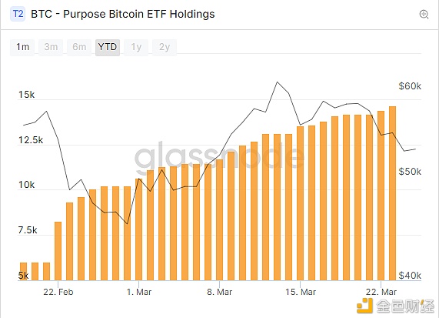Click the 15. Mar axis marker
Image resolution: width=439 pixels, height=318 pixels.
[x=301, y=292]
